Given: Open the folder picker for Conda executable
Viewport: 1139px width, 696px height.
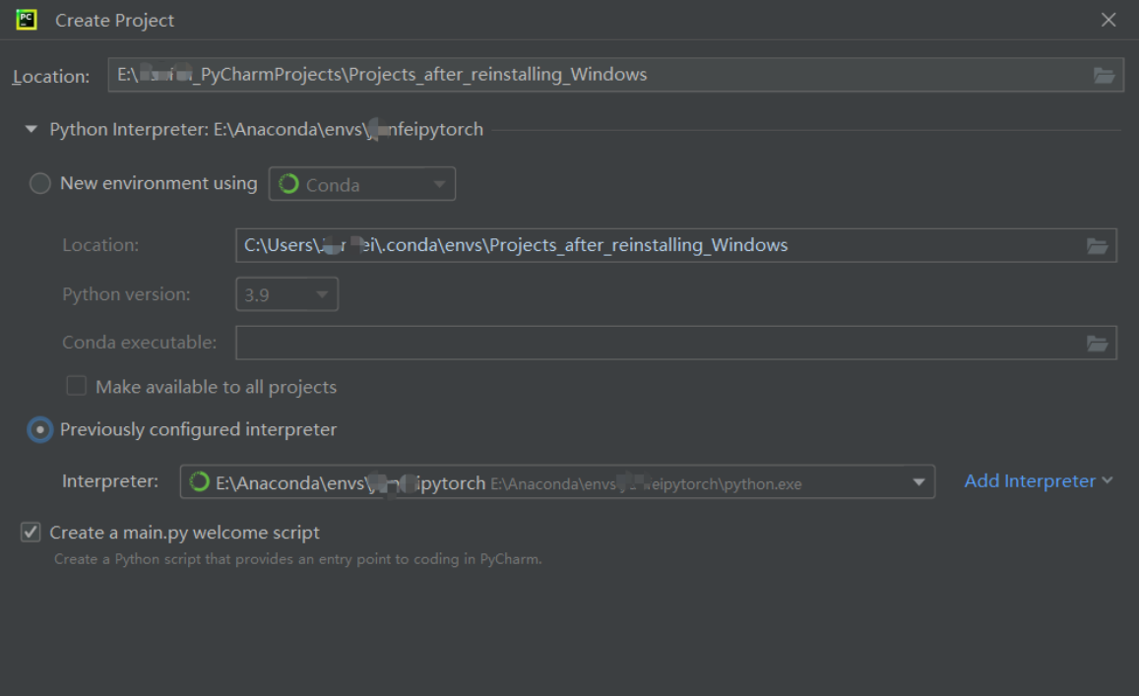Looking at the screenshot, I should point(1098,343).
